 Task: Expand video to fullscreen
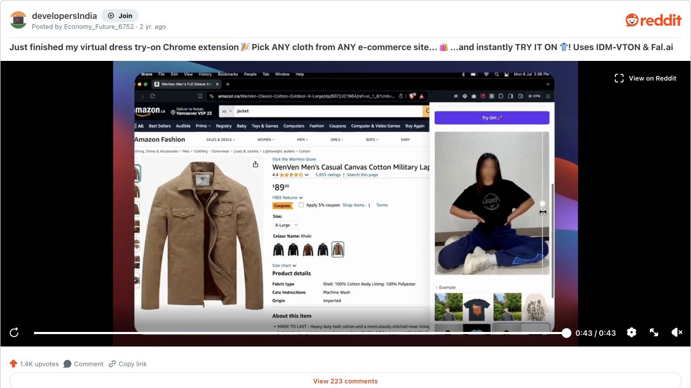tap(654, 332)
